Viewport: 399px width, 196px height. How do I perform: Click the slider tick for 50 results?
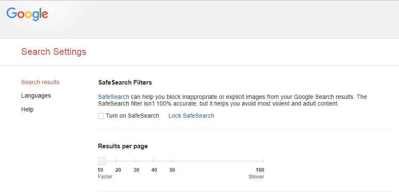[172, 161]
